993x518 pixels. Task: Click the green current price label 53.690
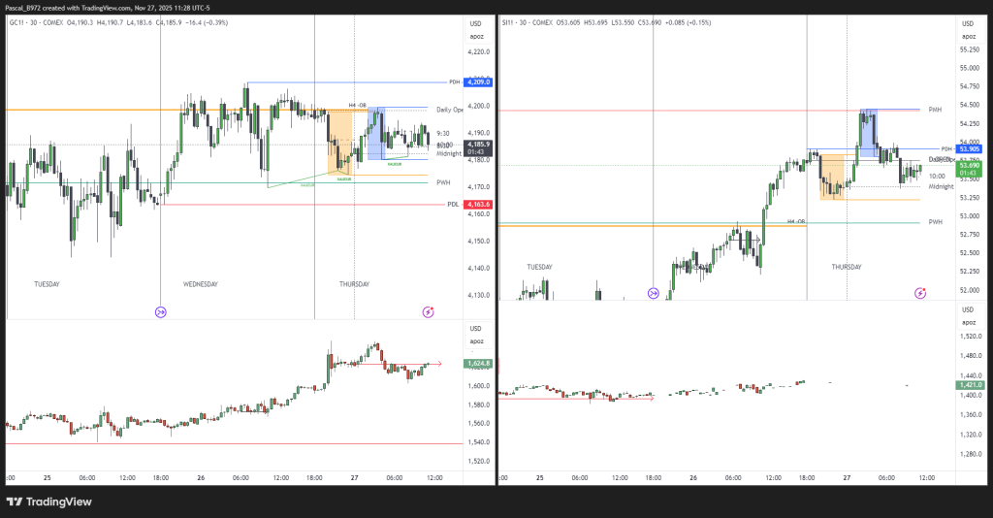pyautogui.click(x=970, y=166)
